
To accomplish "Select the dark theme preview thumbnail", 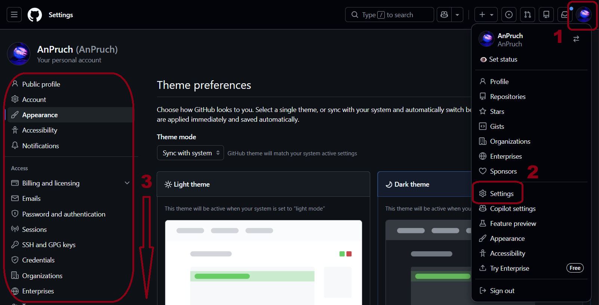I will [x=428, y=262].
